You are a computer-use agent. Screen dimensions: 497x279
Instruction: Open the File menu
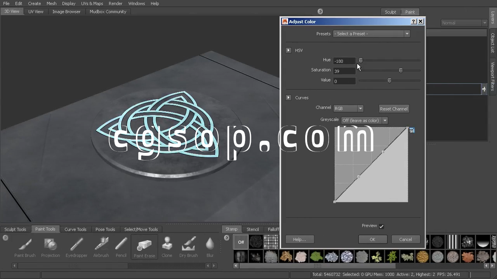6,3
